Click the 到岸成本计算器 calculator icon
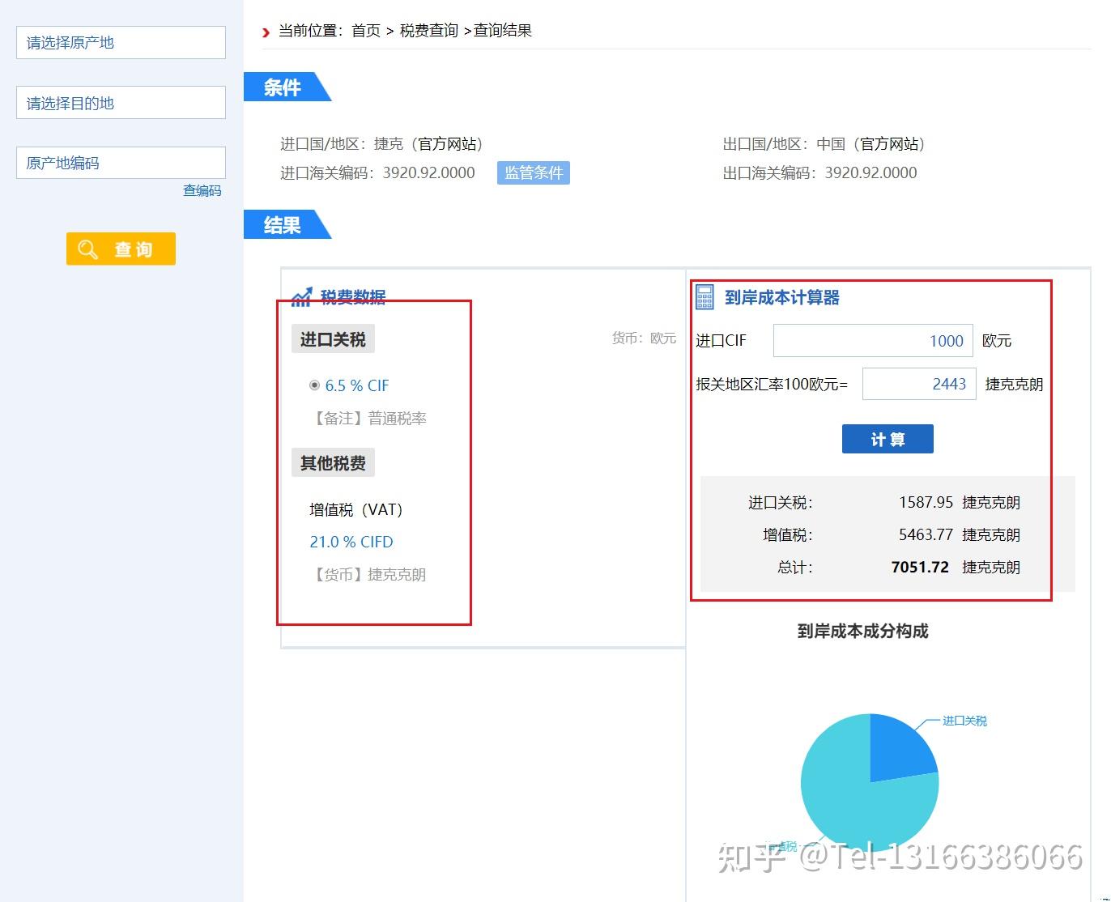 coord(704,297)
